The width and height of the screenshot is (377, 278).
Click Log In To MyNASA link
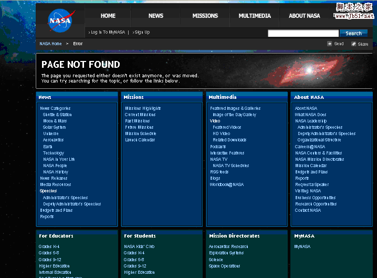click(108, 32)
